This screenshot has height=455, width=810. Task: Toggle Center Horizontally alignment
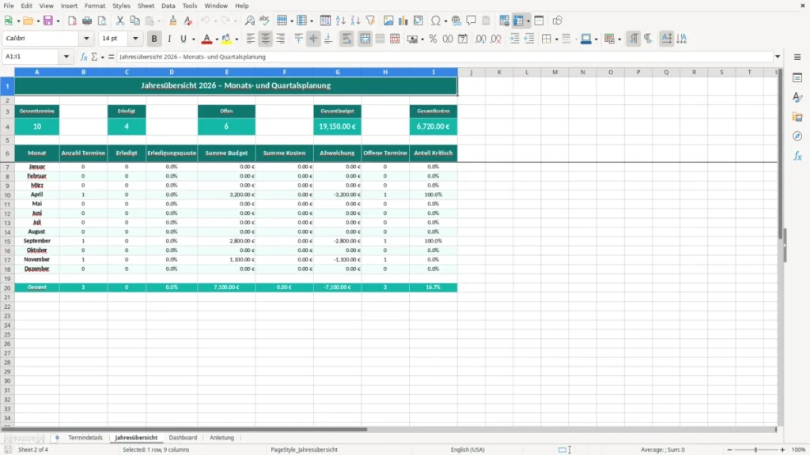(x=266, y=39)
